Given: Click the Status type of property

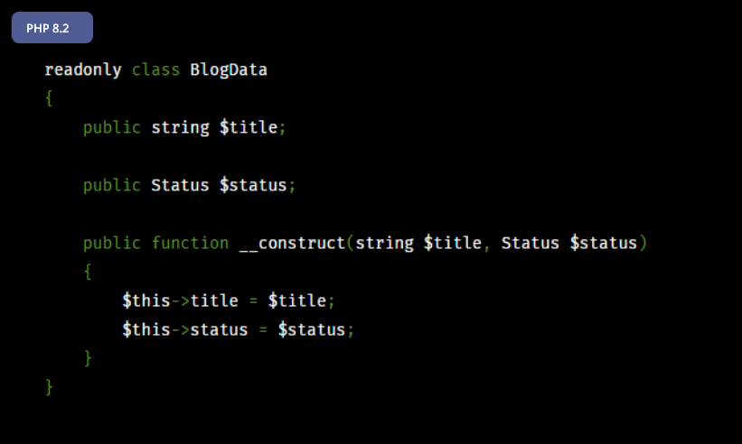Looking at the screenshot, I should click(180, 185).
